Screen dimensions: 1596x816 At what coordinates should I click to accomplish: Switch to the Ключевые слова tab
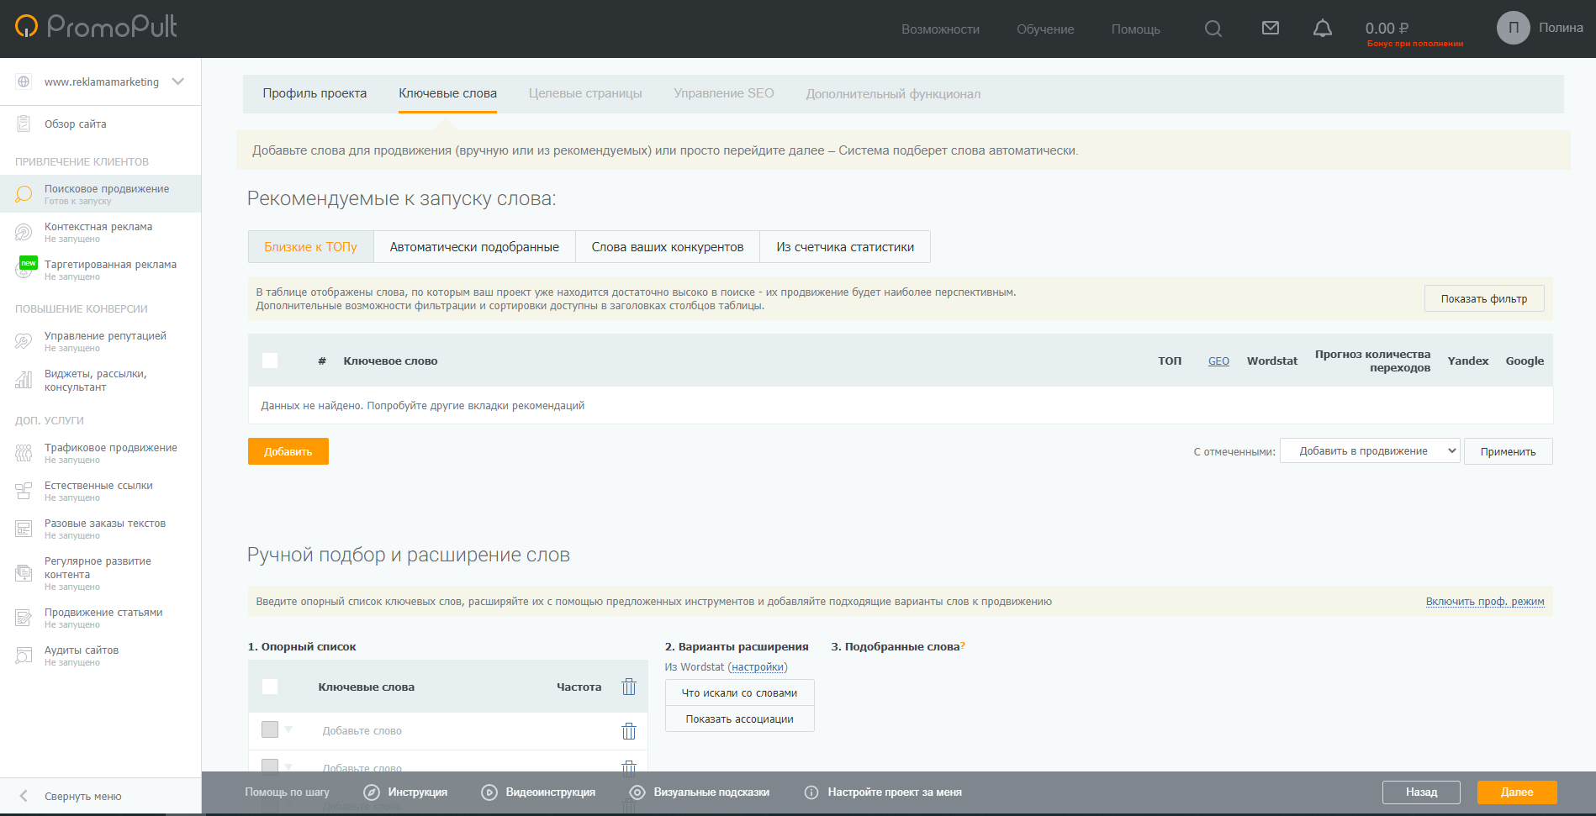pyautogui.click(x=447, y=93)
